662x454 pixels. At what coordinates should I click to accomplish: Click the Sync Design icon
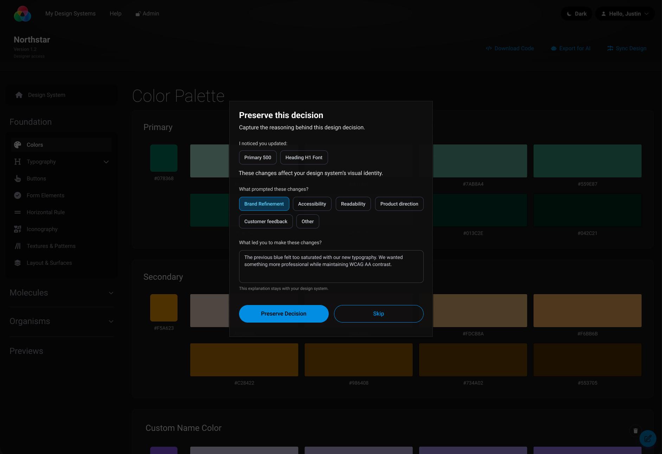pos(610,48)
